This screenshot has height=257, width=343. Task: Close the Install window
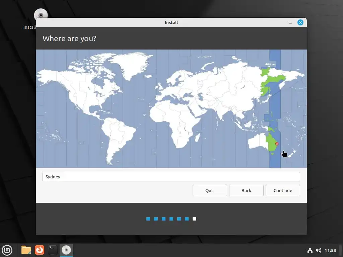pyautogui.click(x=300, y=22)
